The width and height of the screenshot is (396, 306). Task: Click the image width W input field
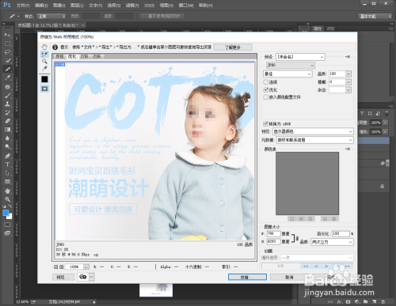[x=273, y=233]
